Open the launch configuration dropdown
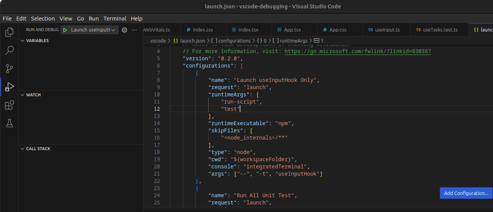Image resolution: width=493 pixels, height=212 pixels. [x=93, y=30]
